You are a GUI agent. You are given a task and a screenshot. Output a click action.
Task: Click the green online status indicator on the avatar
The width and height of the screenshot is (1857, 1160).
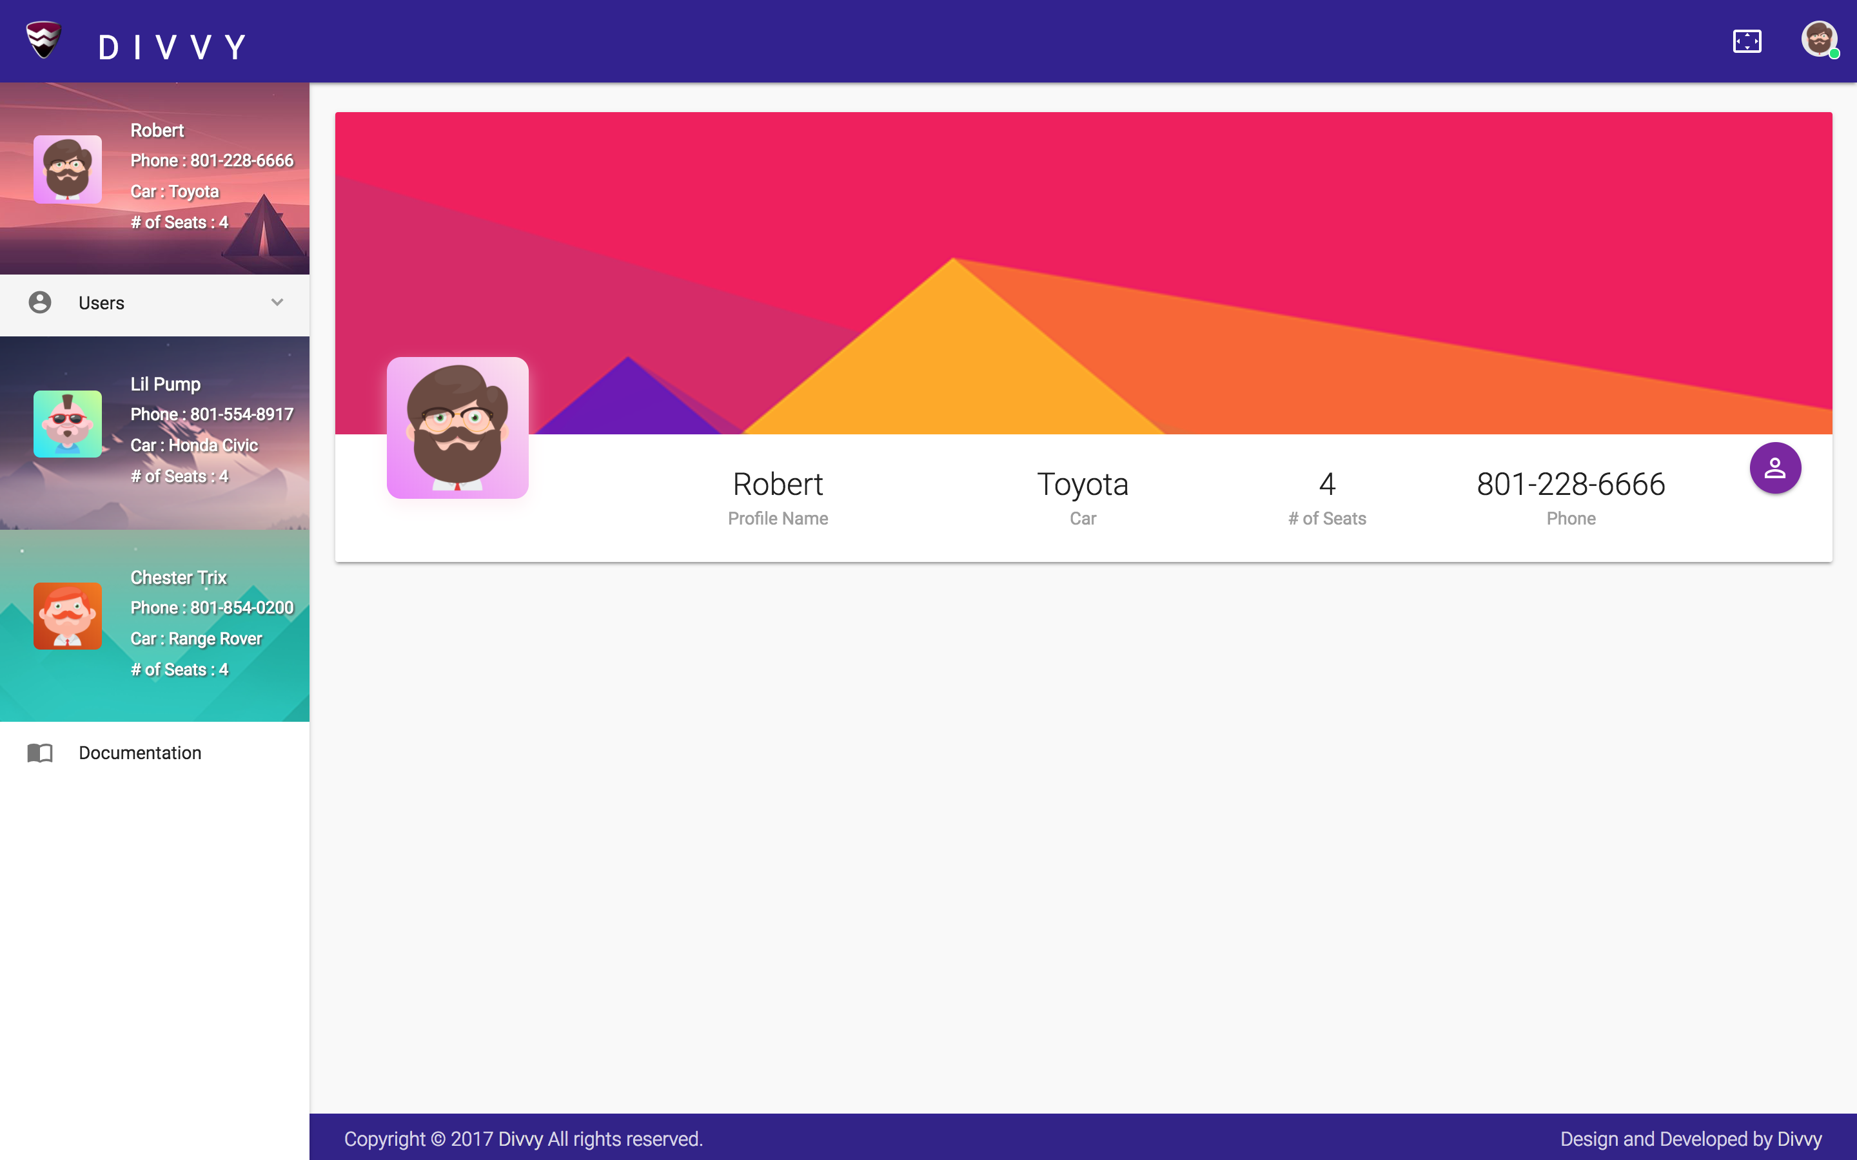point(1834,53)
